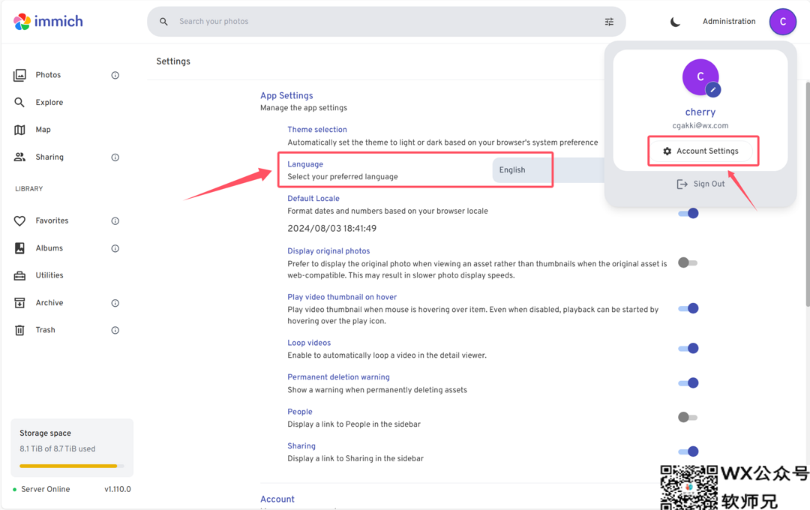Screen dimensions: 810x510
Task: Toggle the Default Locale switch
Action: click(688, 214)
